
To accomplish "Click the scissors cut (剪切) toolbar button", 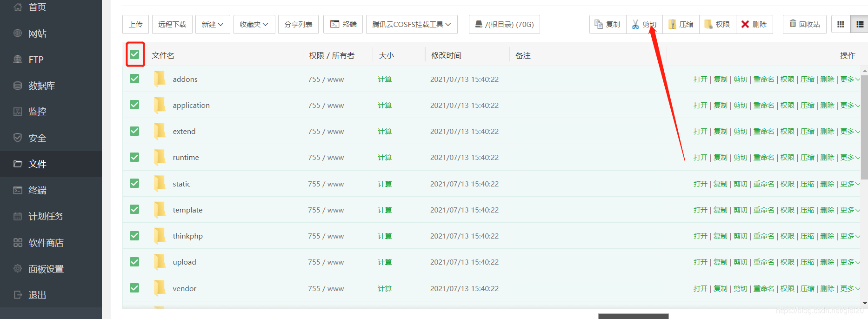I will 644,24.
